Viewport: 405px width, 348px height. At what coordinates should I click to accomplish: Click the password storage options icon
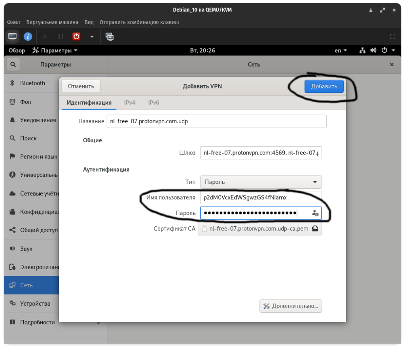click(x=315, y=213)
